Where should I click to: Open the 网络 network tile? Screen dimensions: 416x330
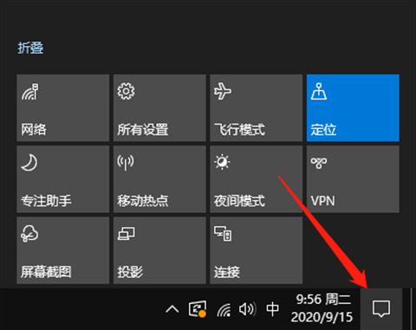tap(63, 107)
